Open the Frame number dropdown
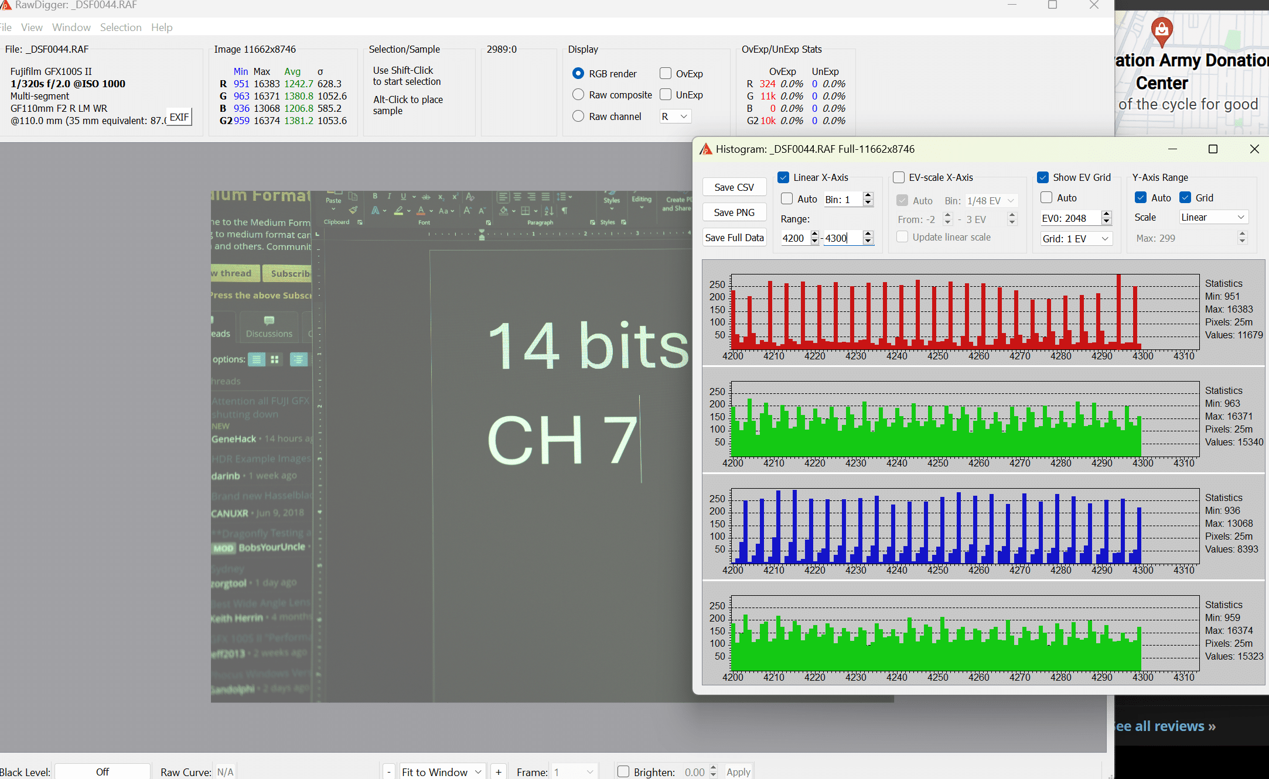 pyautogui.click(x=575, y=772)
